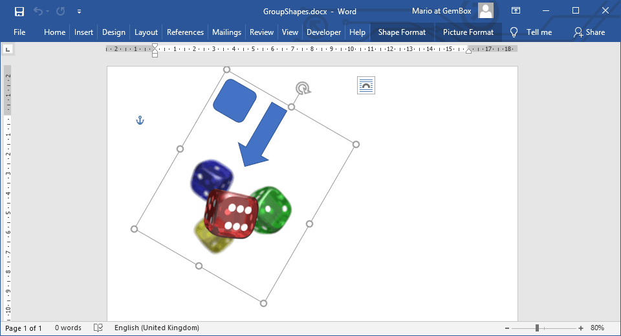621x336 pixels.
Task: Click the Save icon in quick access toolbar
Action: pyautogui.click(x=19, y=11)
